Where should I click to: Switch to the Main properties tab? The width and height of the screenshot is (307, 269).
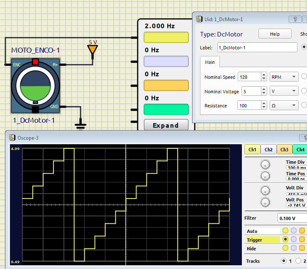210,62
